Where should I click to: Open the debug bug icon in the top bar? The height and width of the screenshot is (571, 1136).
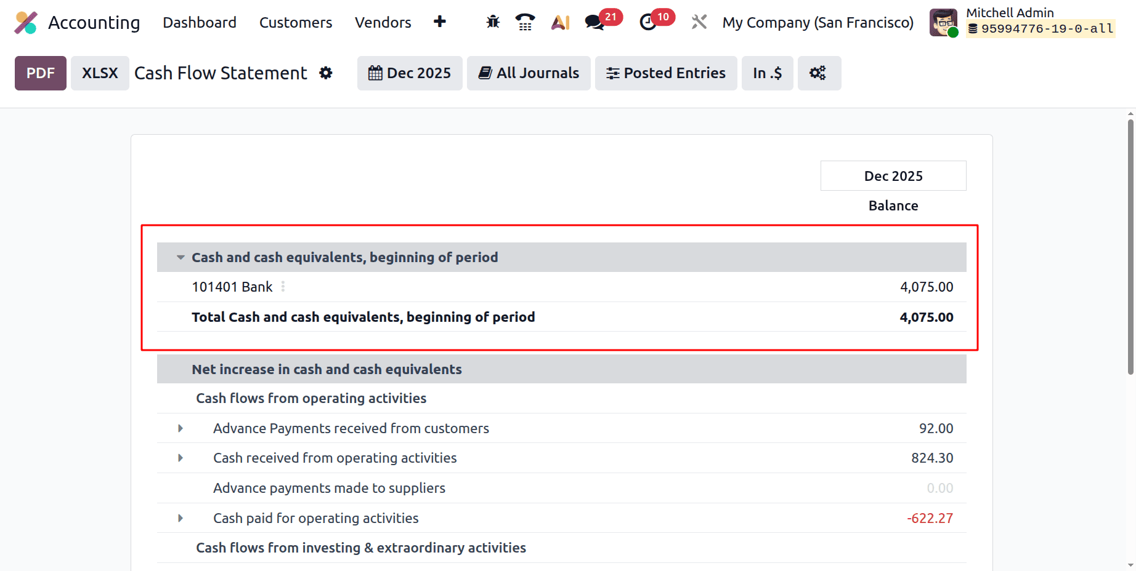(x=492, y=22)
